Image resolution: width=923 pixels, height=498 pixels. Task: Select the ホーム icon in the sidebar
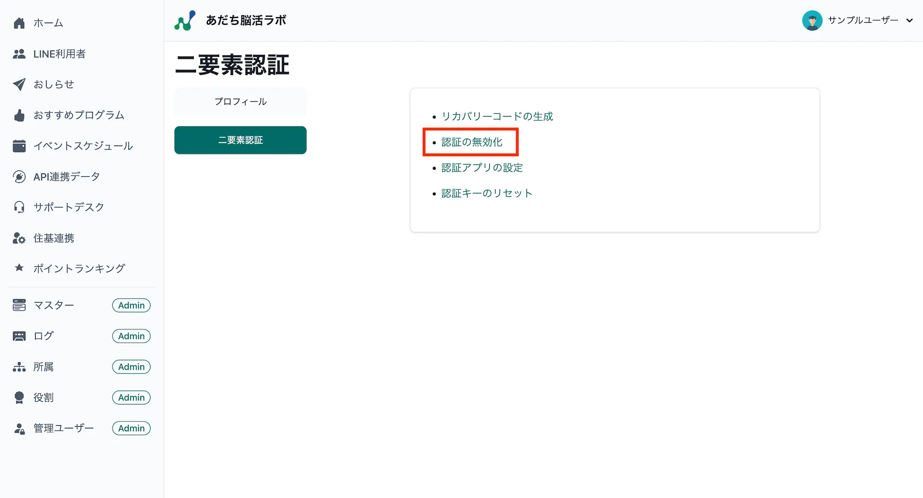coord(19,22)
